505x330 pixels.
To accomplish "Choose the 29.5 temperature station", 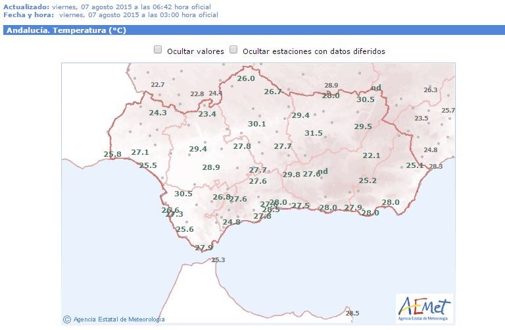I will (363, 126).
